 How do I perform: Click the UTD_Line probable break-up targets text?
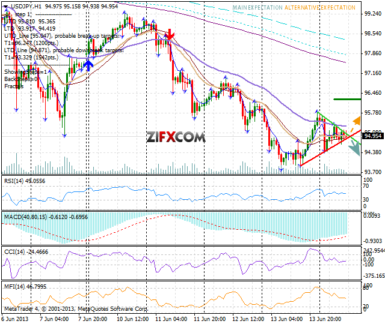pyautogui.click(x=62, y=36)
